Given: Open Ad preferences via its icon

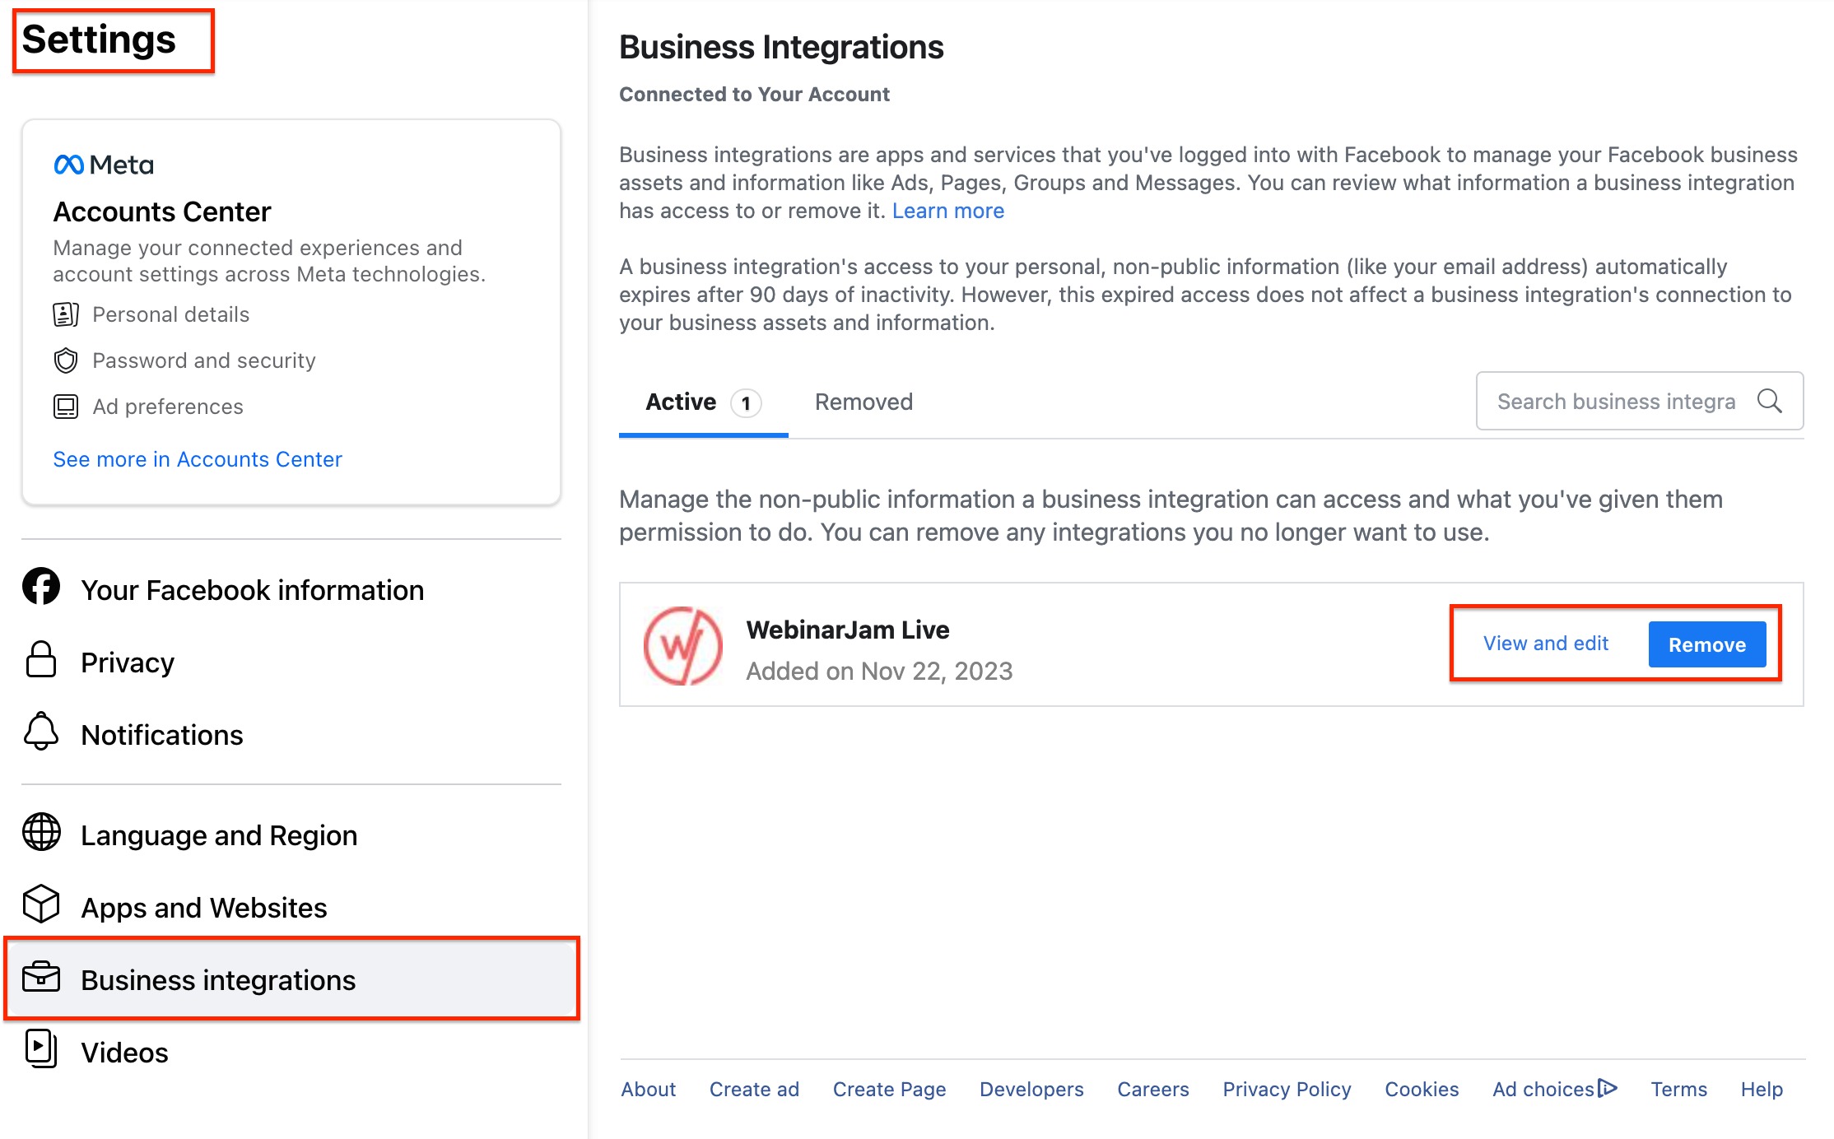Looking at the screenshot, I should pos(64,406).
